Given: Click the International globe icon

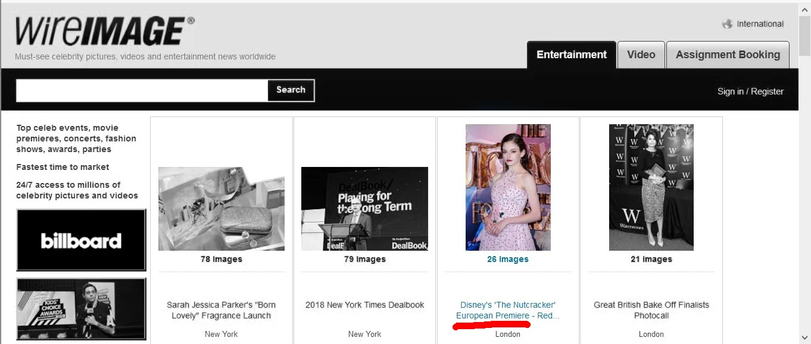Looking at the screenshot, I should pyautogui.click(x=727, y=24).
